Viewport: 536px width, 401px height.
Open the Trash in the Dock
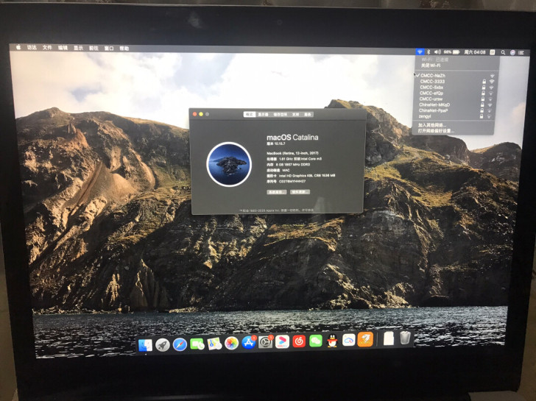[x=405, y=338]
